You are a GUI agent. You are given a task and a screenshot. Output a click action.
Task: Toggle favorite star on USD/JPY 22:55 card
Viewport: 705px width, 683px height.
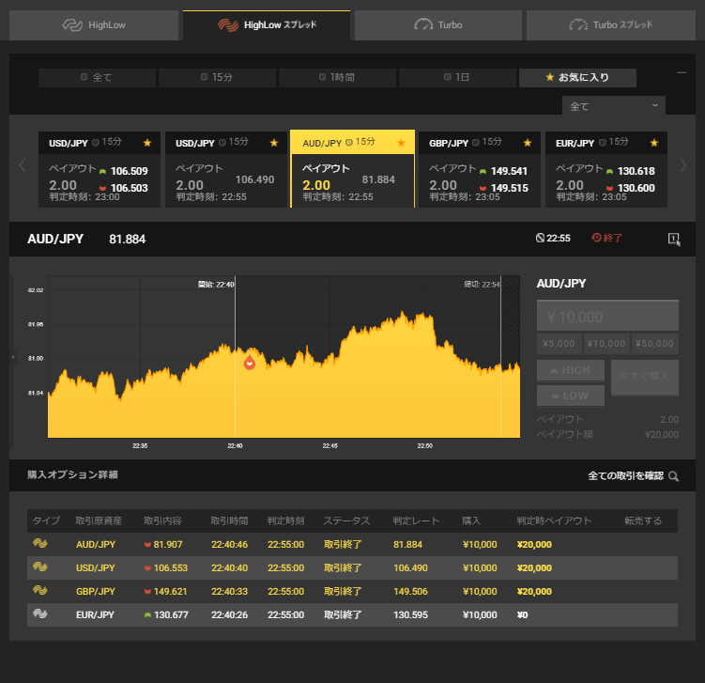pos(274,143)
